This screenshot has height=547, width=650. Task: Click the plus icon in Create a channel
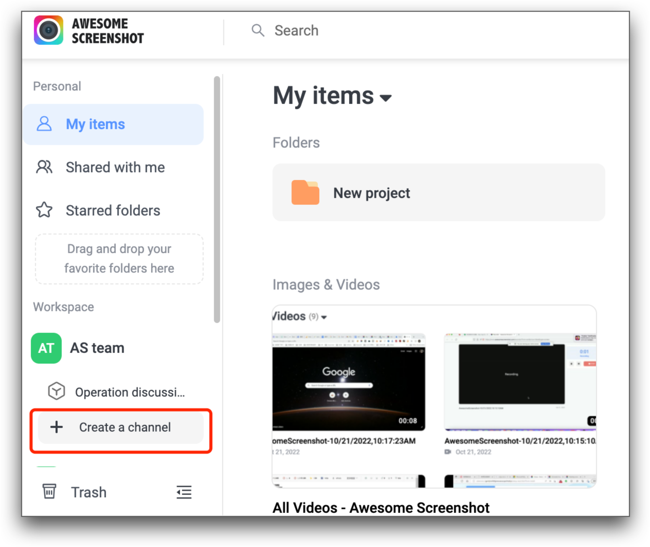pyautogui.click(x=56, y=427)
